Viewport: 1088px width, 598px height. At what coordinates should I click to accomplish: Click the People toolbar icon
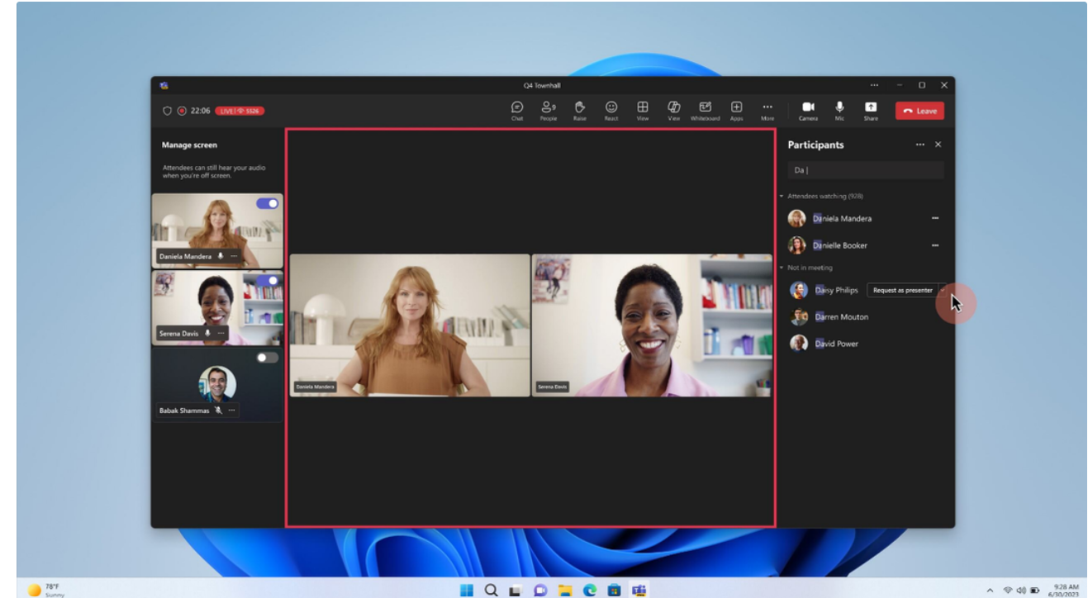point(548,111)
